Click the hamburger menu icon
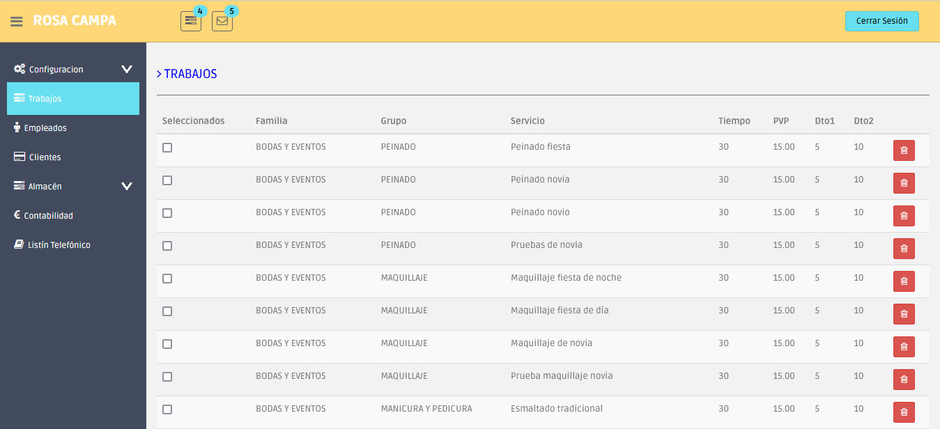 pyautogui.click(x=17, y=22)
